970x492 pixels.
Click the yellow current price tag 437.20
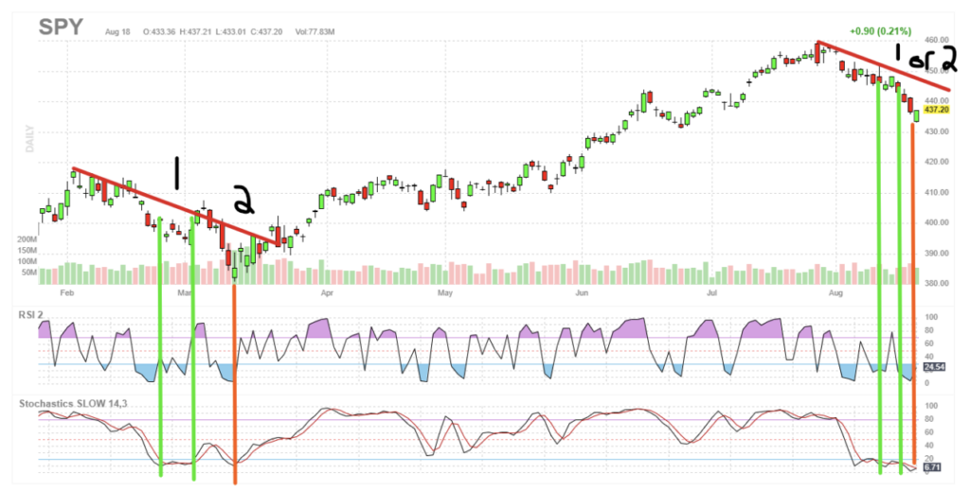tap(937, 110)
